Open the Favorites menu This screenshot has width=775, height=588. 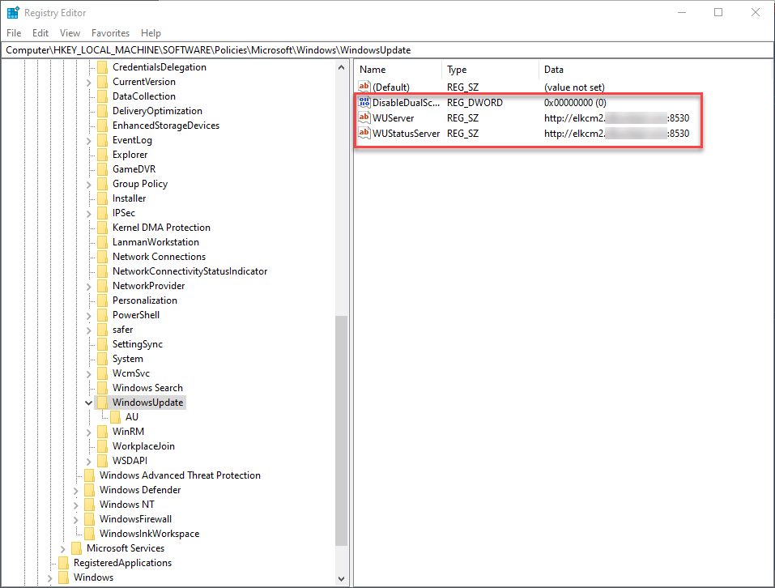point(110,33)
